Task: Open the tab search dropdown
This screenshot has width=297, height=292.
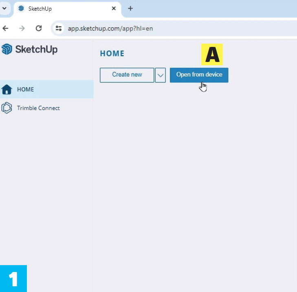Action: 4,8
